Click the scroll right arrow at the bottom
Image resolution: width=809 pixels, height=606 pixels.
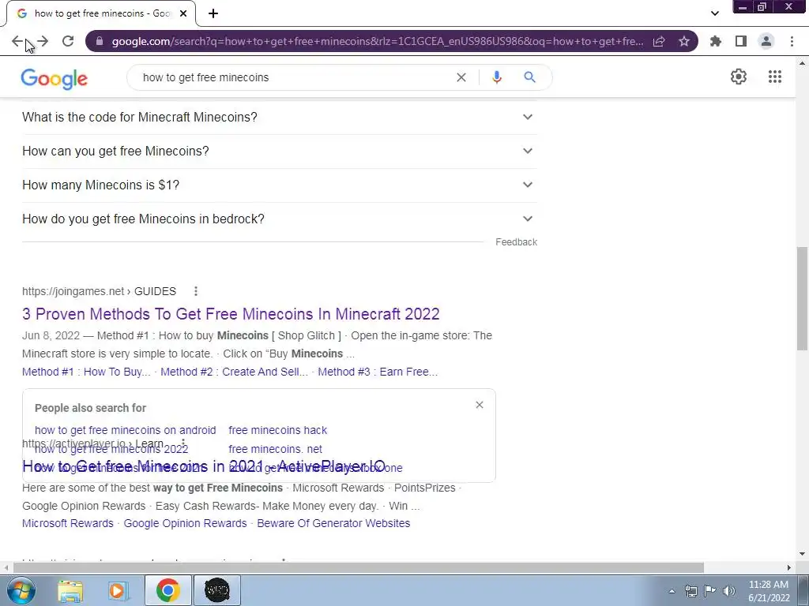789,567
